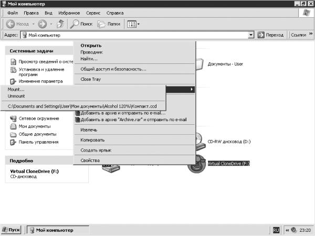Open Общие документы link

tap(37, 134)
